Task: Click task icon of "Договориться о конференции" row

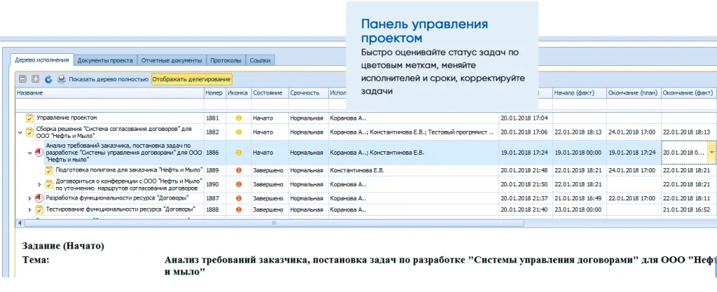Action: click(x=49, y=184)
